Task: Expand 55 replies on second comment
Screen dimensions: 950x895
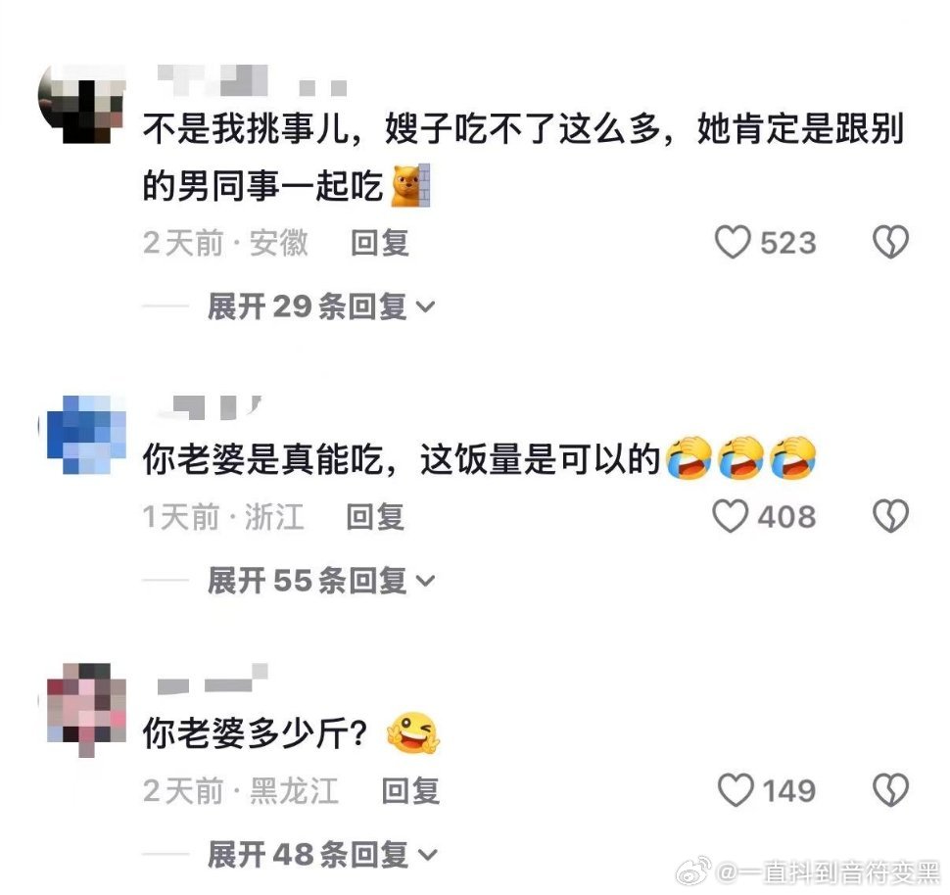Action: coord(321,580)
